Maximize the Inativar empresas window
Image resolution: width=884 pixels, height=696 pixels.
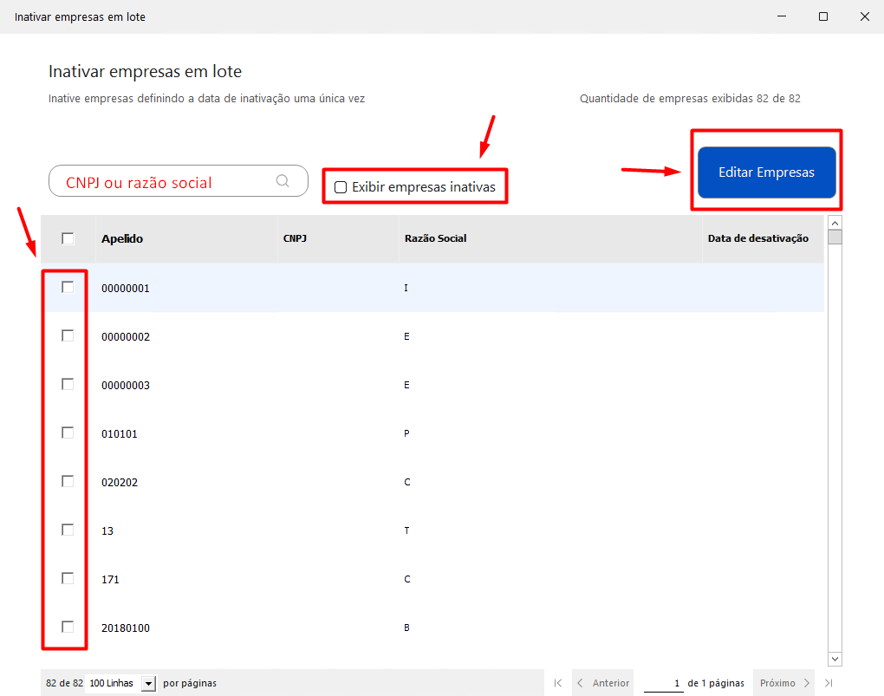(x=823, y=16)
